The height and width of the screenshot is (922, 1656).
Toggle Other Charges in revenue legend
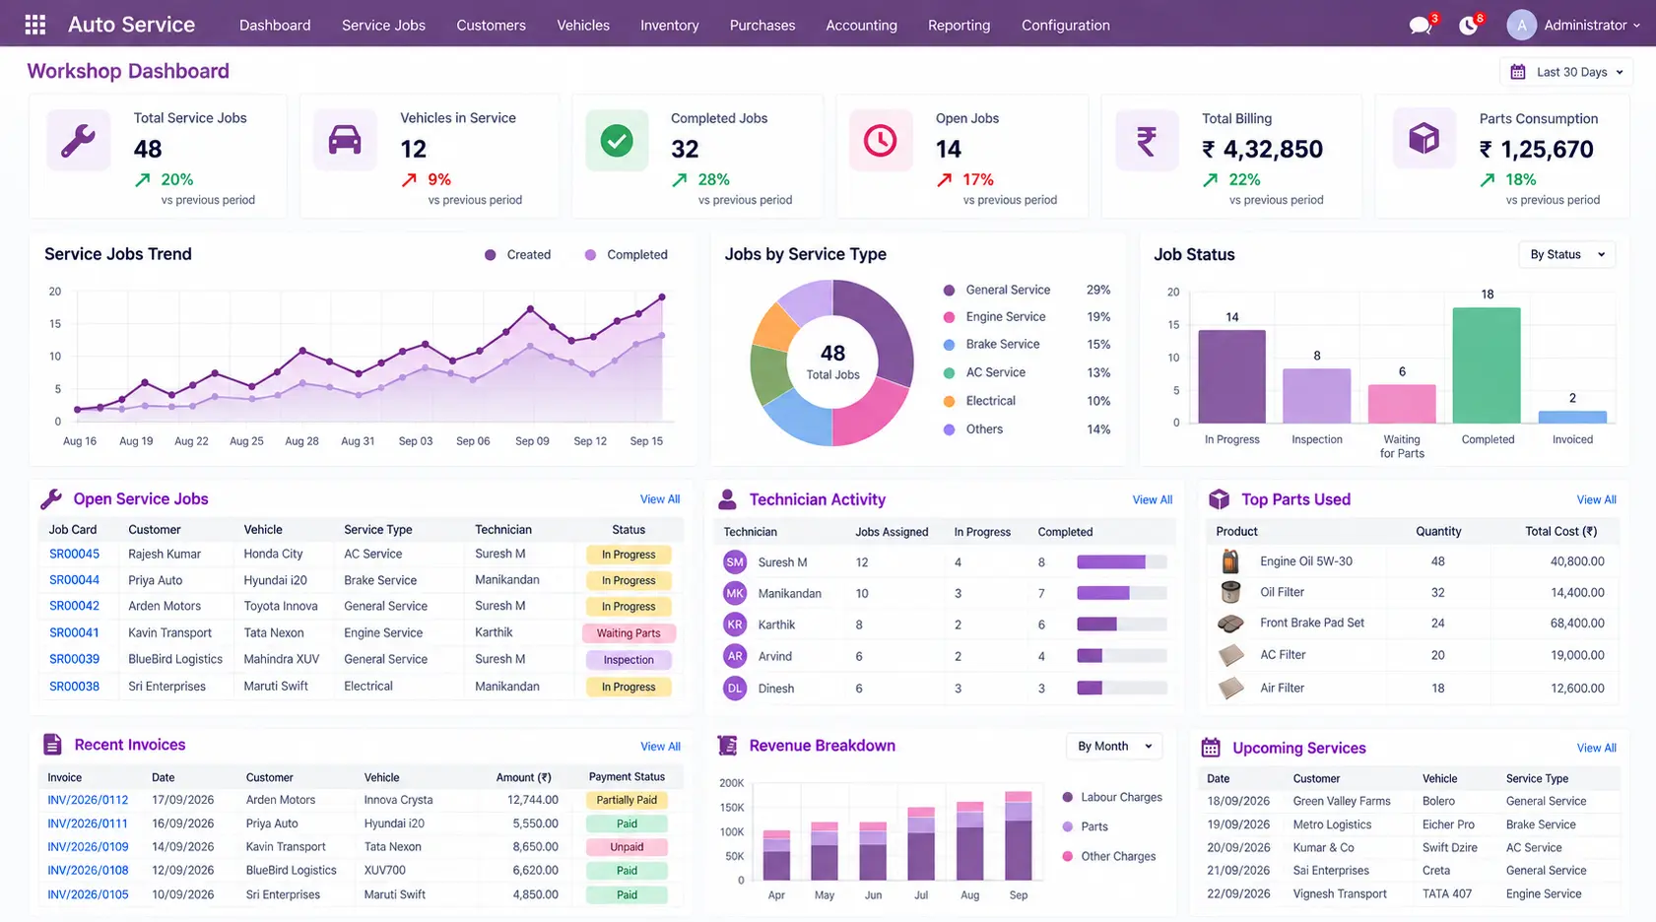(x=1109, y=857)
